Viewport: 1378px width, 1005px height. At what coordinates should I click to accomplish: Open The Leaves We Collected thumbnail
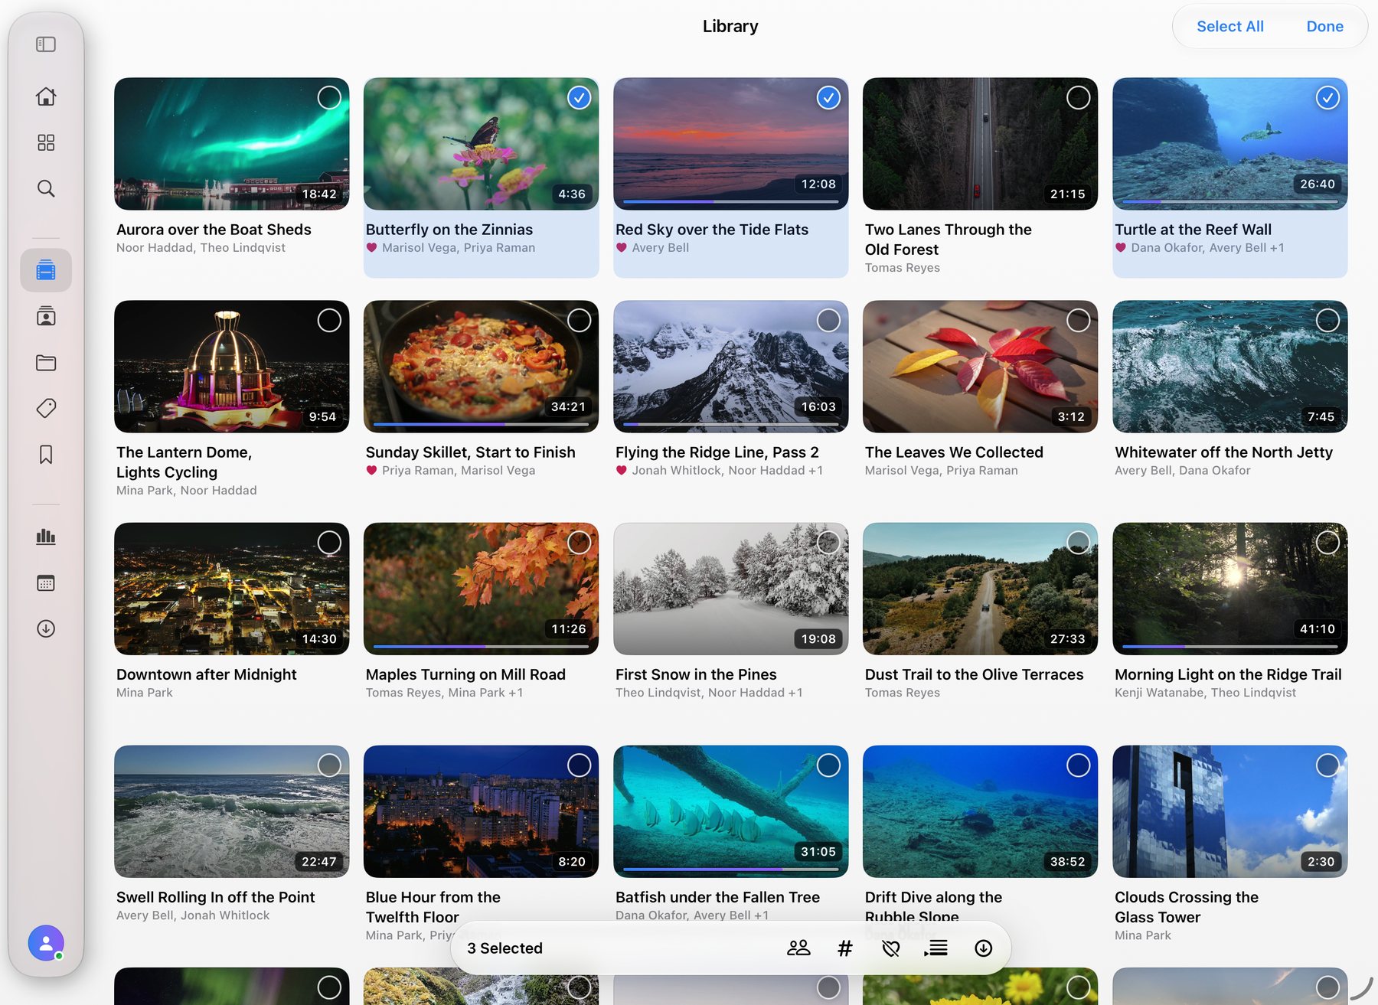tap(980, 367)
